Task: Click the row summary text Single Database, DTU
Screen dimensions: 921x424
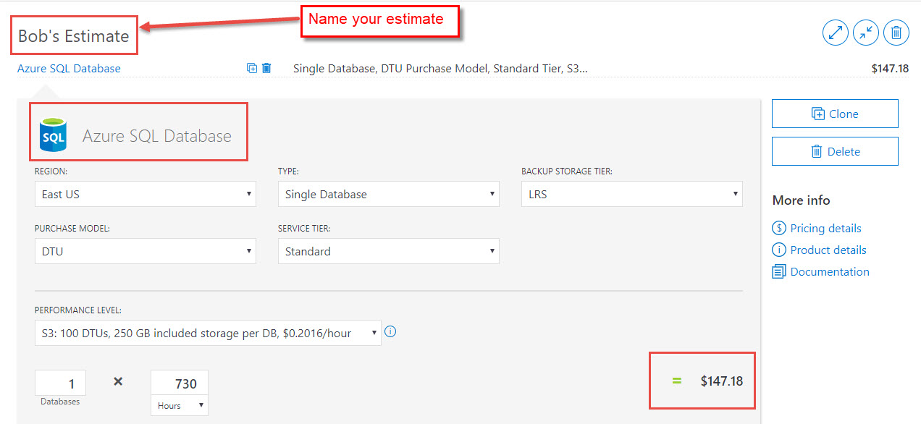Action: pos(440,69)
